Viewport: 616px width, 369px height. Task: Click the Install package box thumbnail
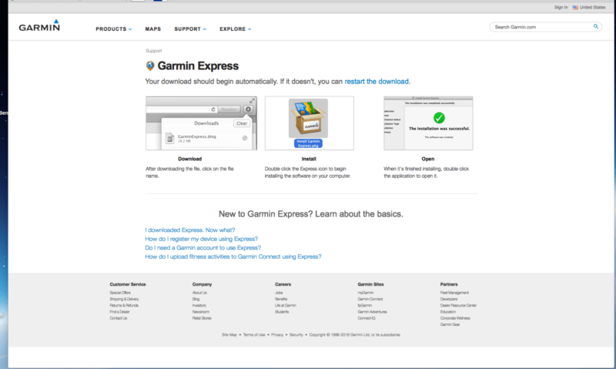(x=310, y=123)
